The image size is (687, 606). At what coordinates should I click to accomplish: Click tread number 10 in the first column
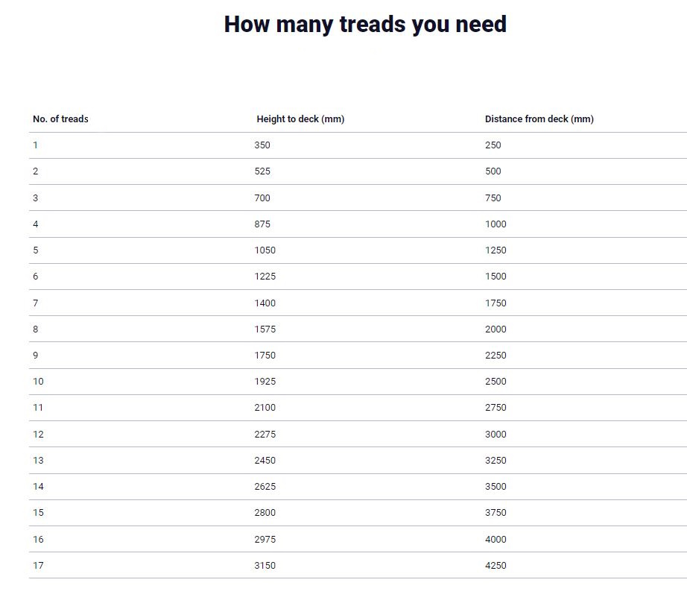[x=38, y=382]
